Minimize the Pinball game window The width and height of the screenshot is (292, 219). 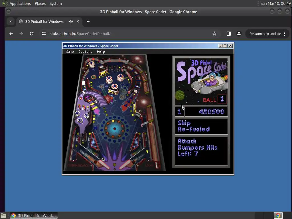pos(220,46)
